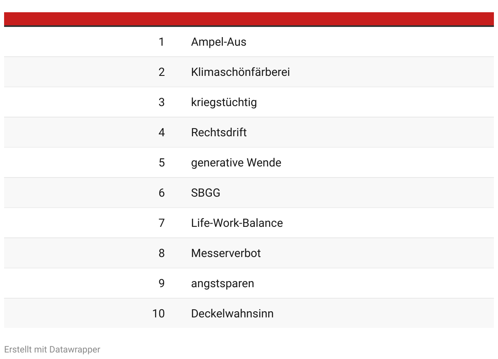
Task: Select rank number 7 cell
Action: (162, 223)
